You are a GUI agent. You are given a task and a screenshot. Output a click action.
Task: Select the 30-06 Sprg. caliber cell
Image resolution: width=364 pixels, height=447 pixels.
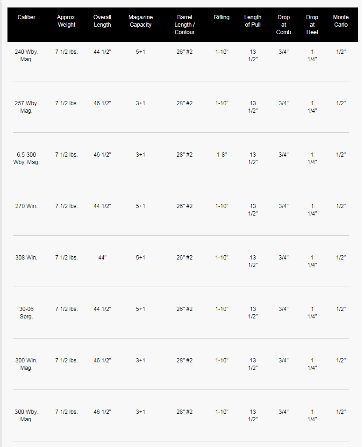26,312
